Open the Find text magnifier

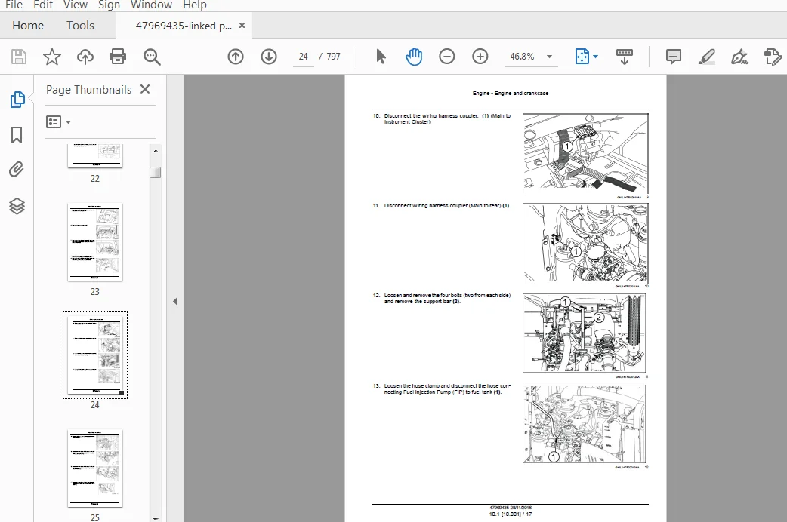(x=152, y=56)
